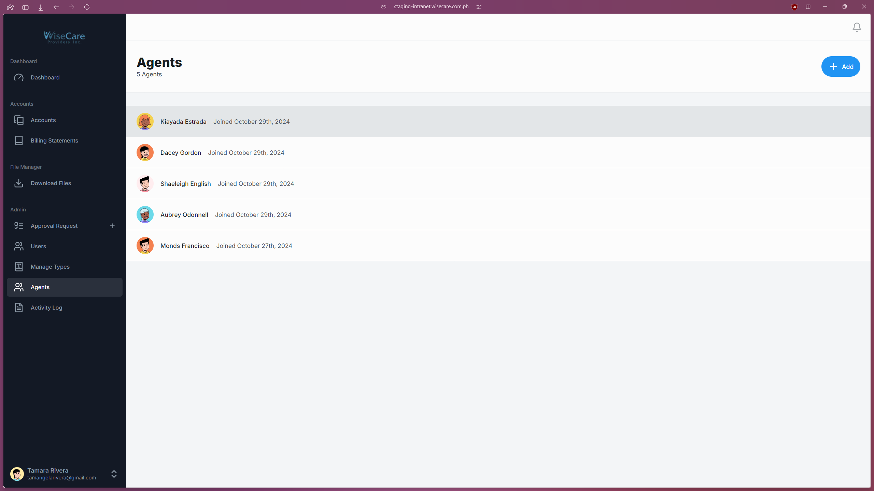
Task: Click the Manage Types icon
Action: [x=19, y=267]
